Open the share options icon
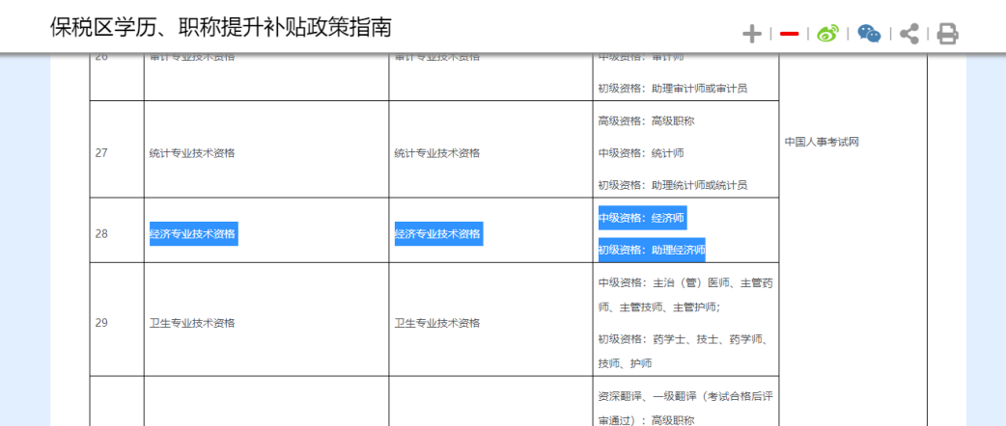The width and height of the screenshot is (1006, 426). (x=908, y=35)
